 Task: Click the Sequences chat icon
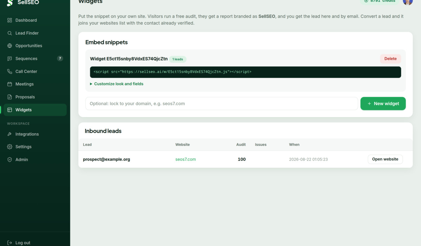(x=10, y=59)
